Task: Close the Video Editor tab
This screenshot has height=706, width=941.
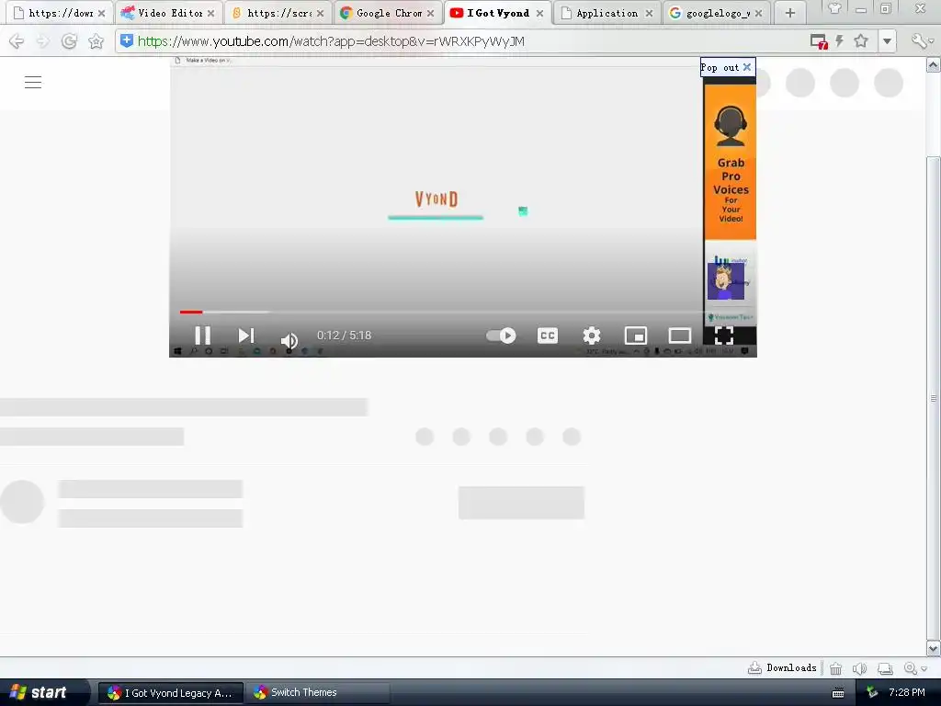Action: (x=210, y=13)
